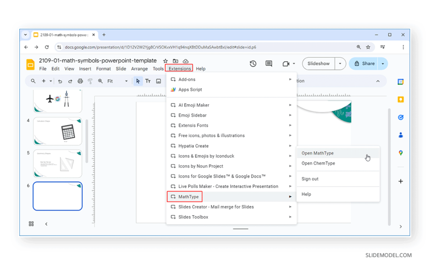
Task: Open Google Maps side panel icon
Action: 400,153
